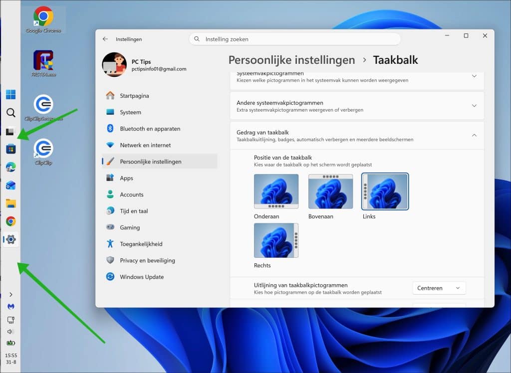511x373 pixels.
Task: Maximize the Instellingen window
Action: click(466, 35)
